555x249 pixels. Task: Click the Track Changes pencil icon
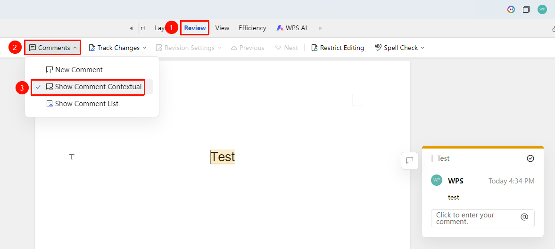coord(91,48)
